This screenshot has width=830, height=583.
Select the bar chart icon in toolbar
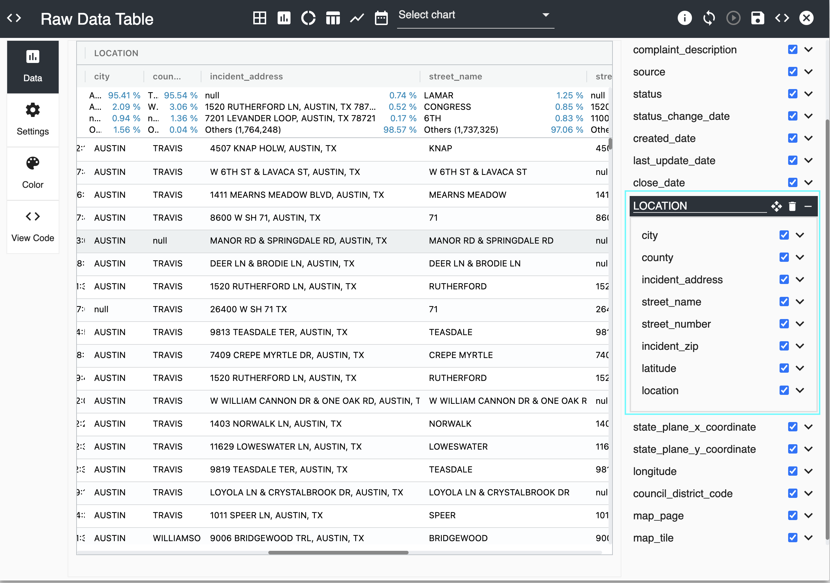tap(284, 18)
